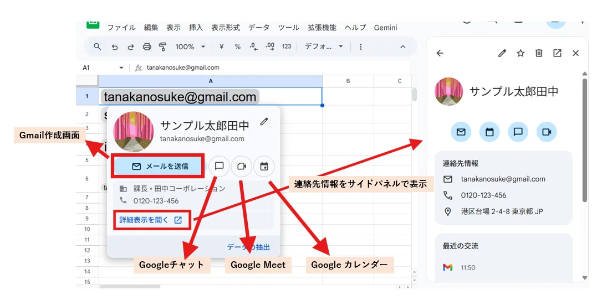Viewport: 597px width, 305px height.
Task: Click the profile photo in the contact card
Action: pos(134,132)
